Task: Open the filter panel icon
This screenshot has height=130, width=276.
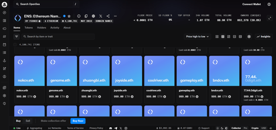Action: point(17,37)
